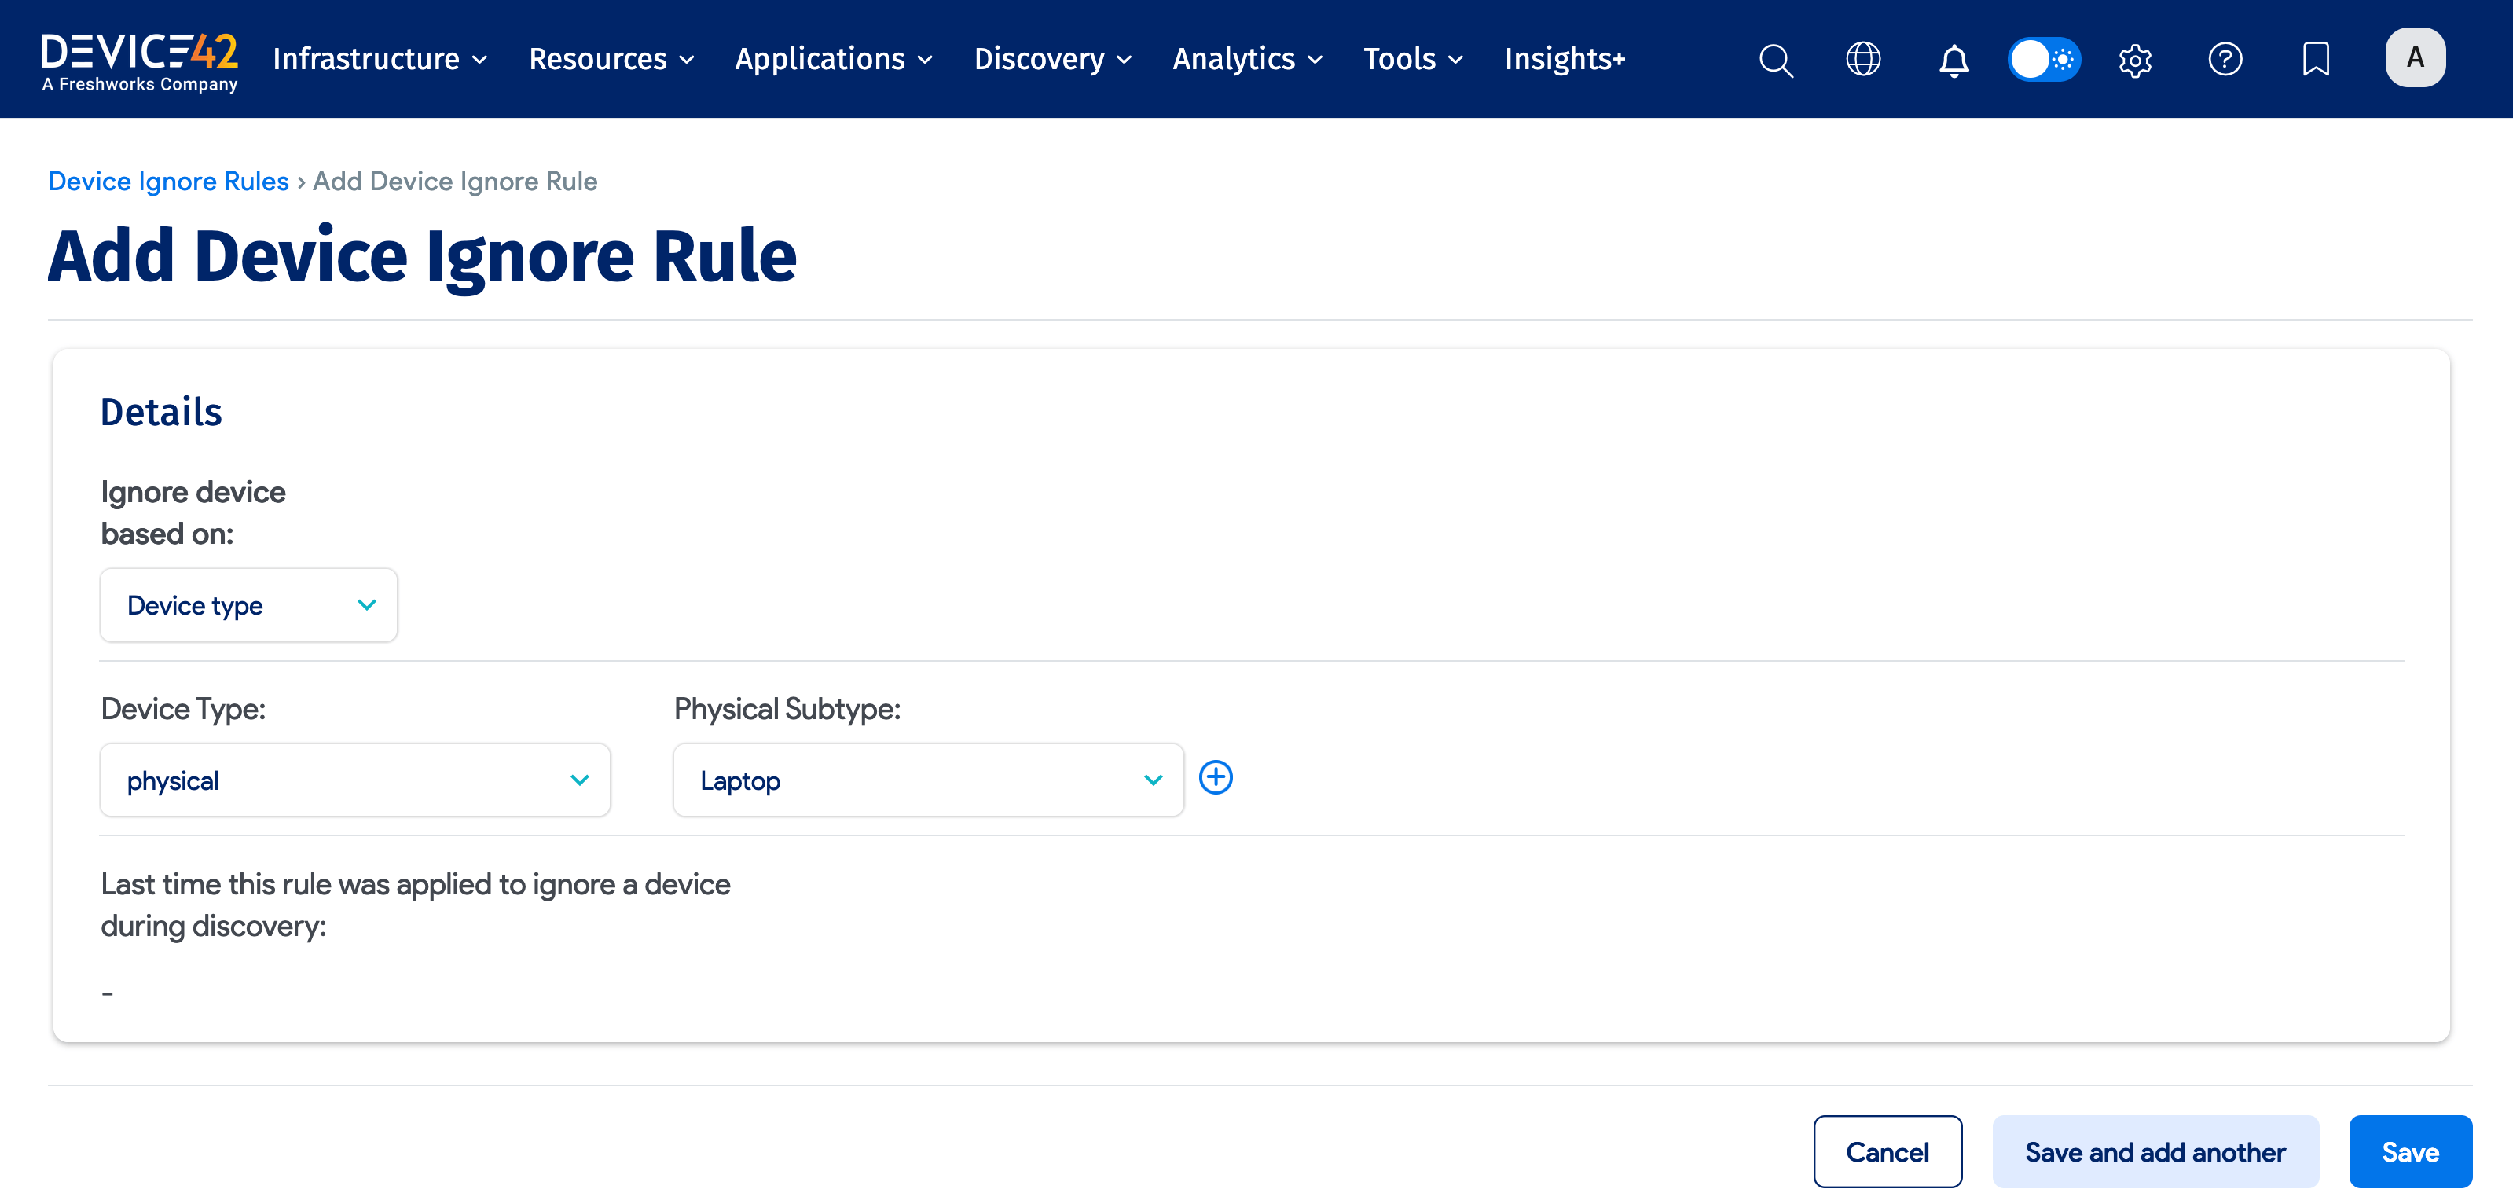Open the user avatar A menu
This screenshot has width=2513, height=1204.
pos(2415,57)
